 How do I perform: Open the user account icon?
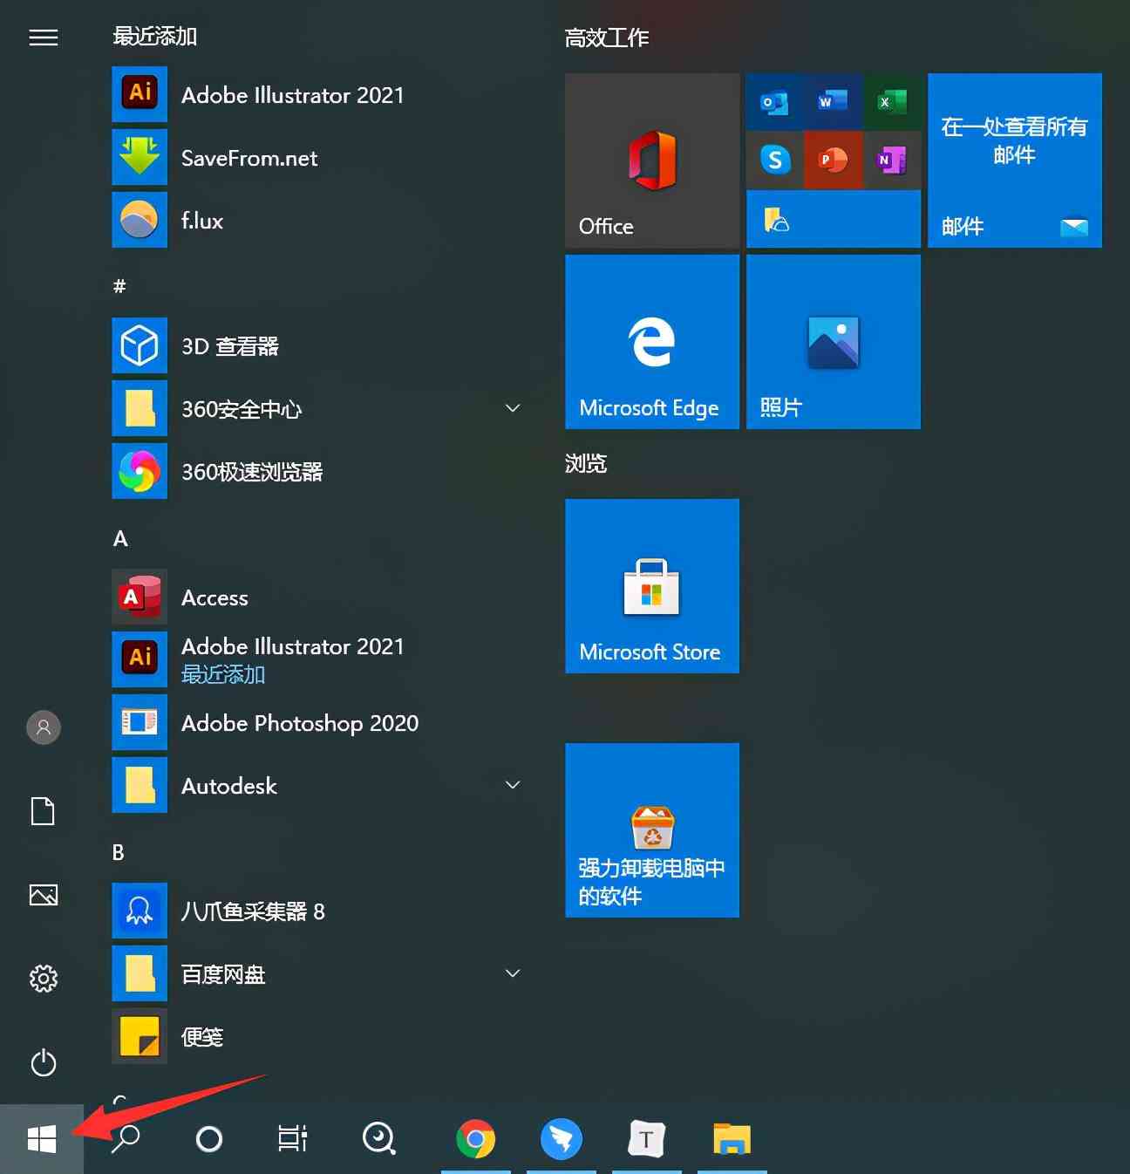click(x=44, y=727)
